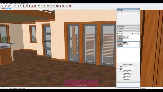Image resolution: width=163 pixels, height=92 pixels.
Task: Open the Help menu
Action: pyautogui.click(x=27, y=3)
